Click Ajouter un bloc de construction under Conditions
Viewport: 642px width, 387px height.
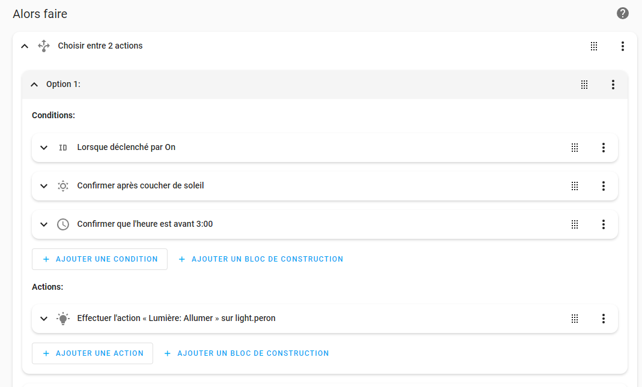(261, 259)
